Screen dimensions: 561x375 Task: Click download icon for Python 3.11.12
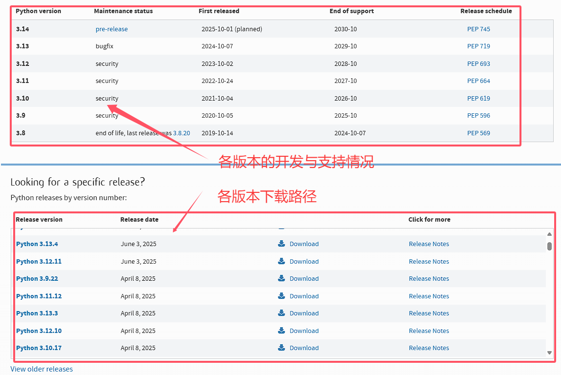pos(282,296)
